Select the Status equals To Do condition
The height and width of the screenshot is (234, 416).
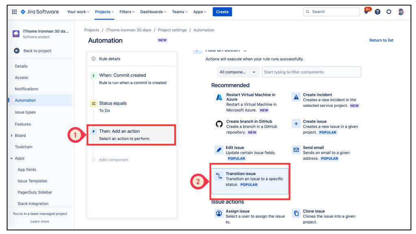[x=132, y=107]
